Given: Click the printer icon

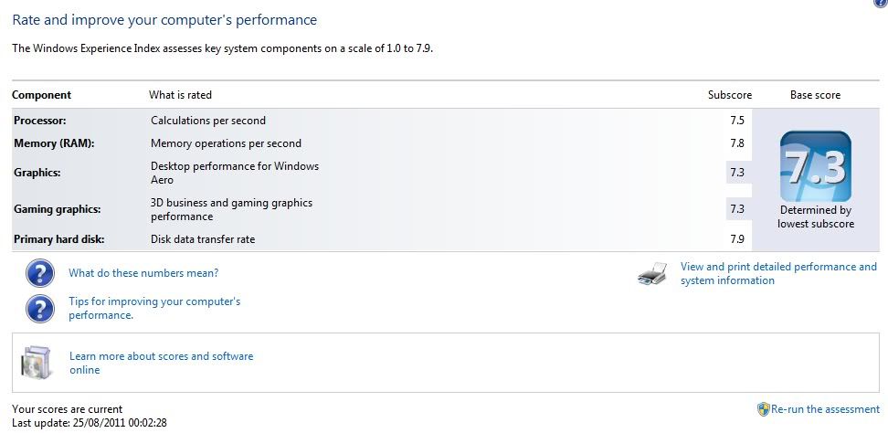Looking at the screenshot, I should tap(652, 274).
